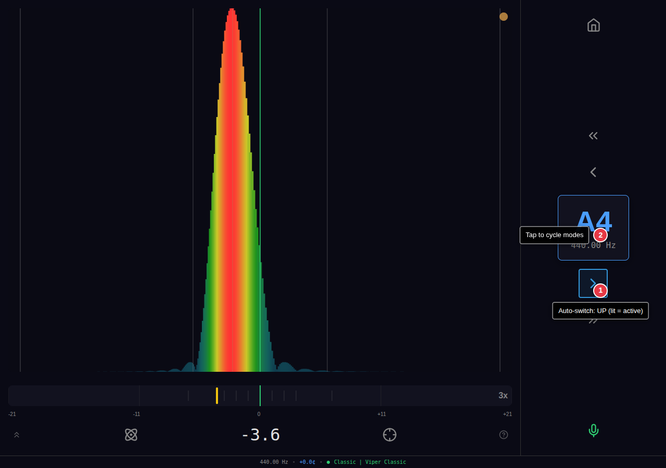Click the -3.6 cents readout

coord(260,435)
